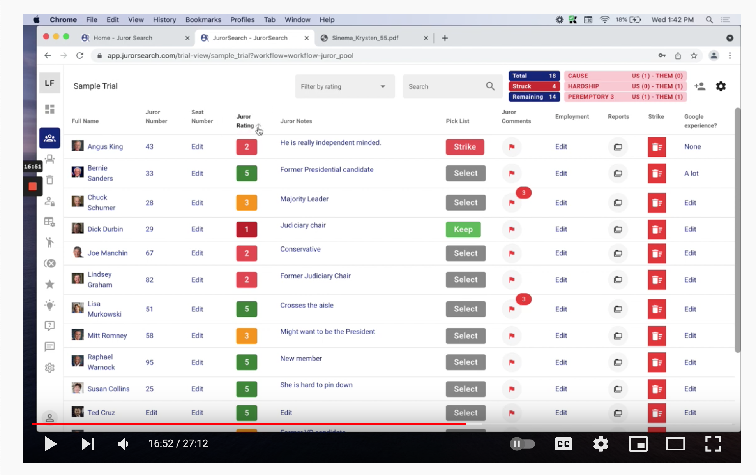Open the table settings sidebar icon
The image size is (756, 475).
tap(49, 222)
